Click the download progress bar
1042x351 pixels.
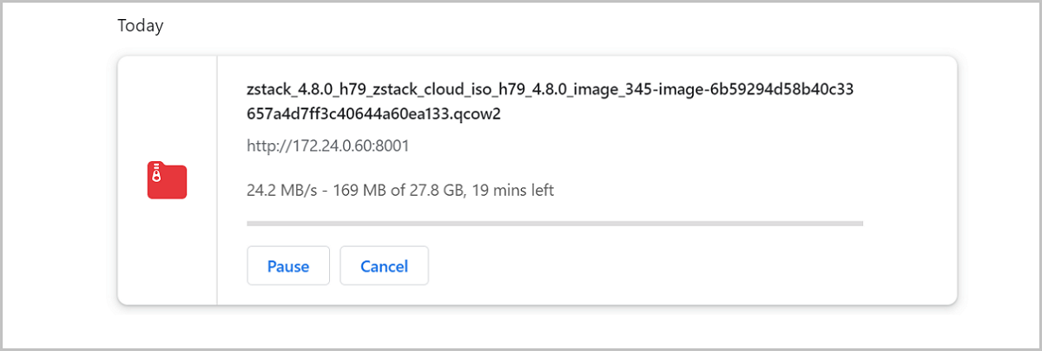click(x=554, y=224)
